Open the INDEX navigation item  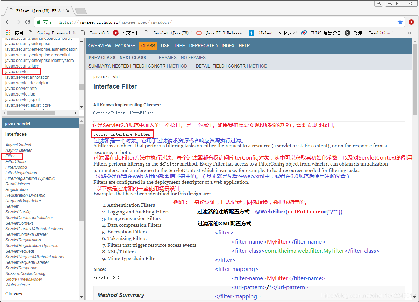(x=228, y=46)
